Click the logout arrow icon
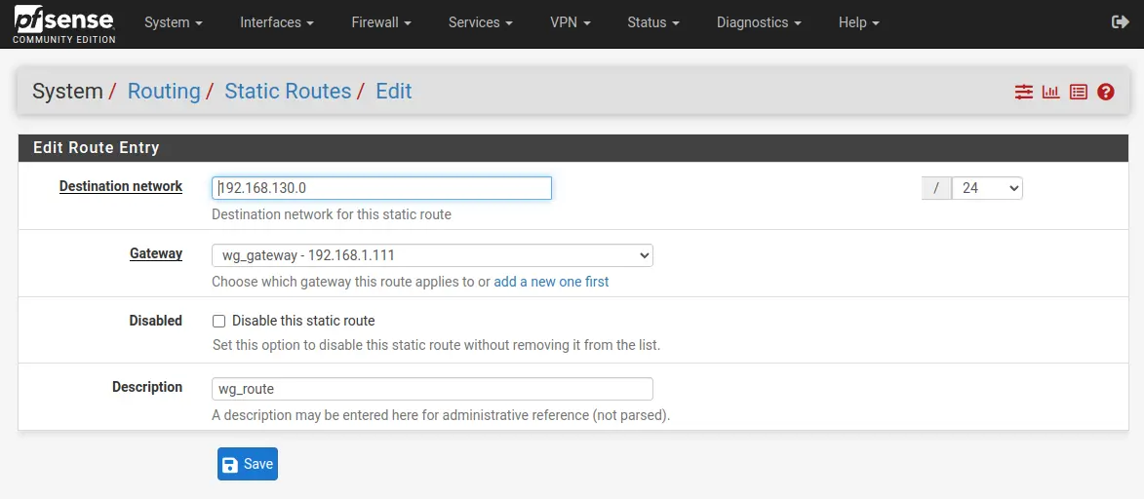Image resolution: width=1144 pixels, height=499 pixels. (1120, 22)
